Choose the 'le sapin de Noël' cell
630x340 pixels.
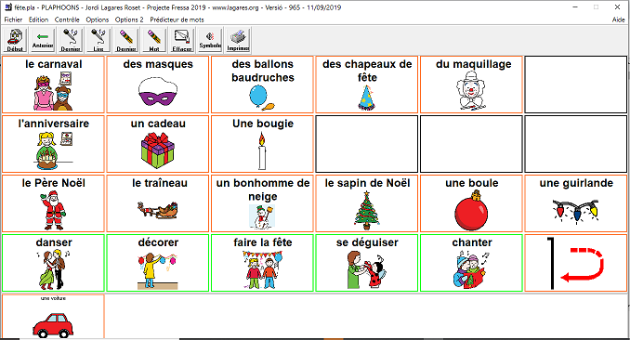click(x=367, y=203)
